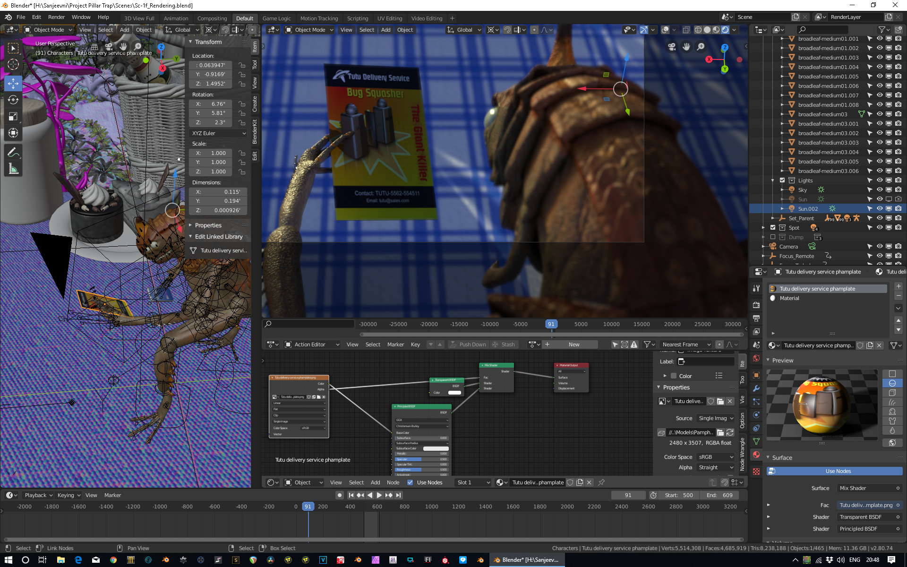Uncheck the Lights collection checkbox

[x=782, y=180]
